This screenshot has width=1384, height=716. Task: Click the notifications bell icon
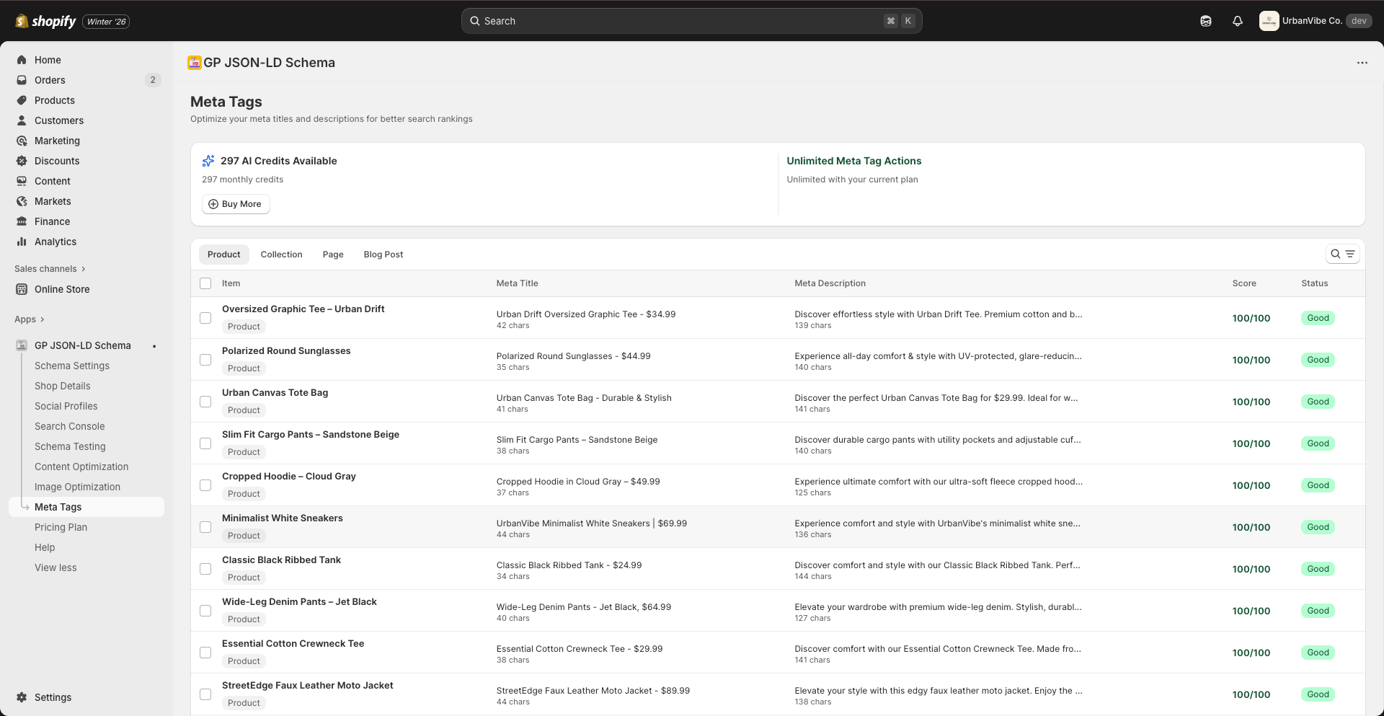tap(1238, 21)
